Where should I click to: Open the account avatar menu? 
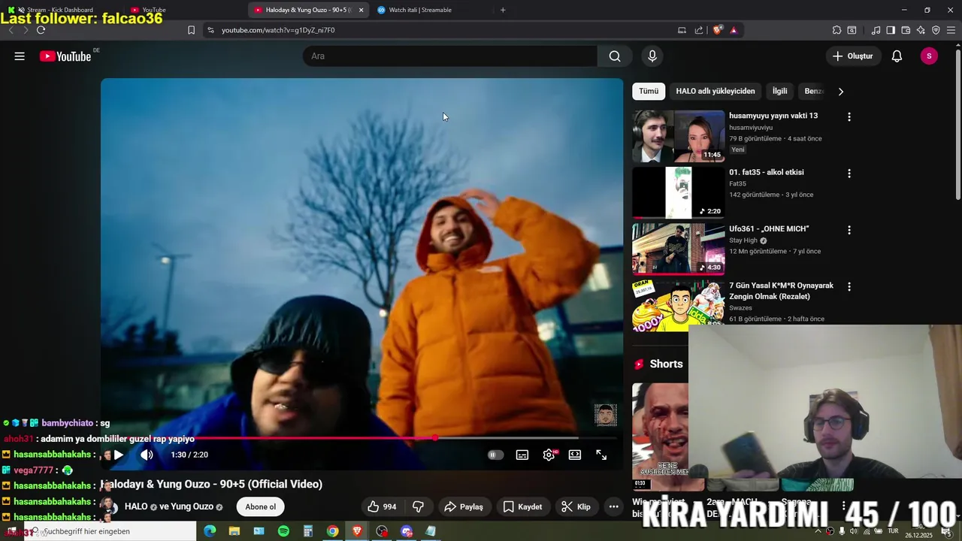click(x=929, y=56)
